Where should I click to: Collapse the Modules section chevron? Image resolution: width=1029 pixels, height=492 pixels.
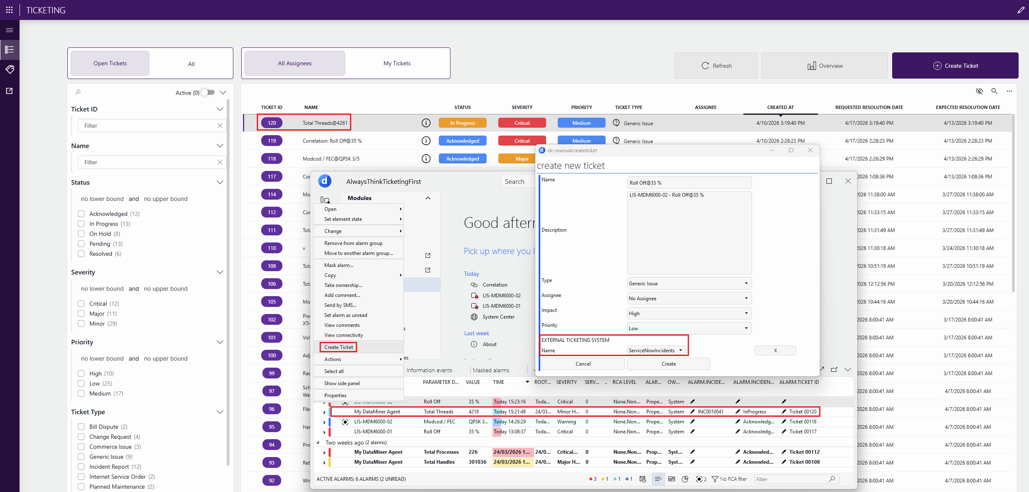[x=428, y=198]
